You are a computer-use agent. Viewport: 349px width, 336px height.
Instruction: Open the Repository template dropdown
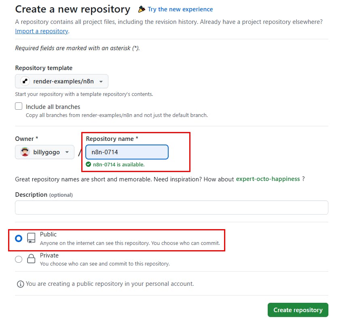(61, 81)
